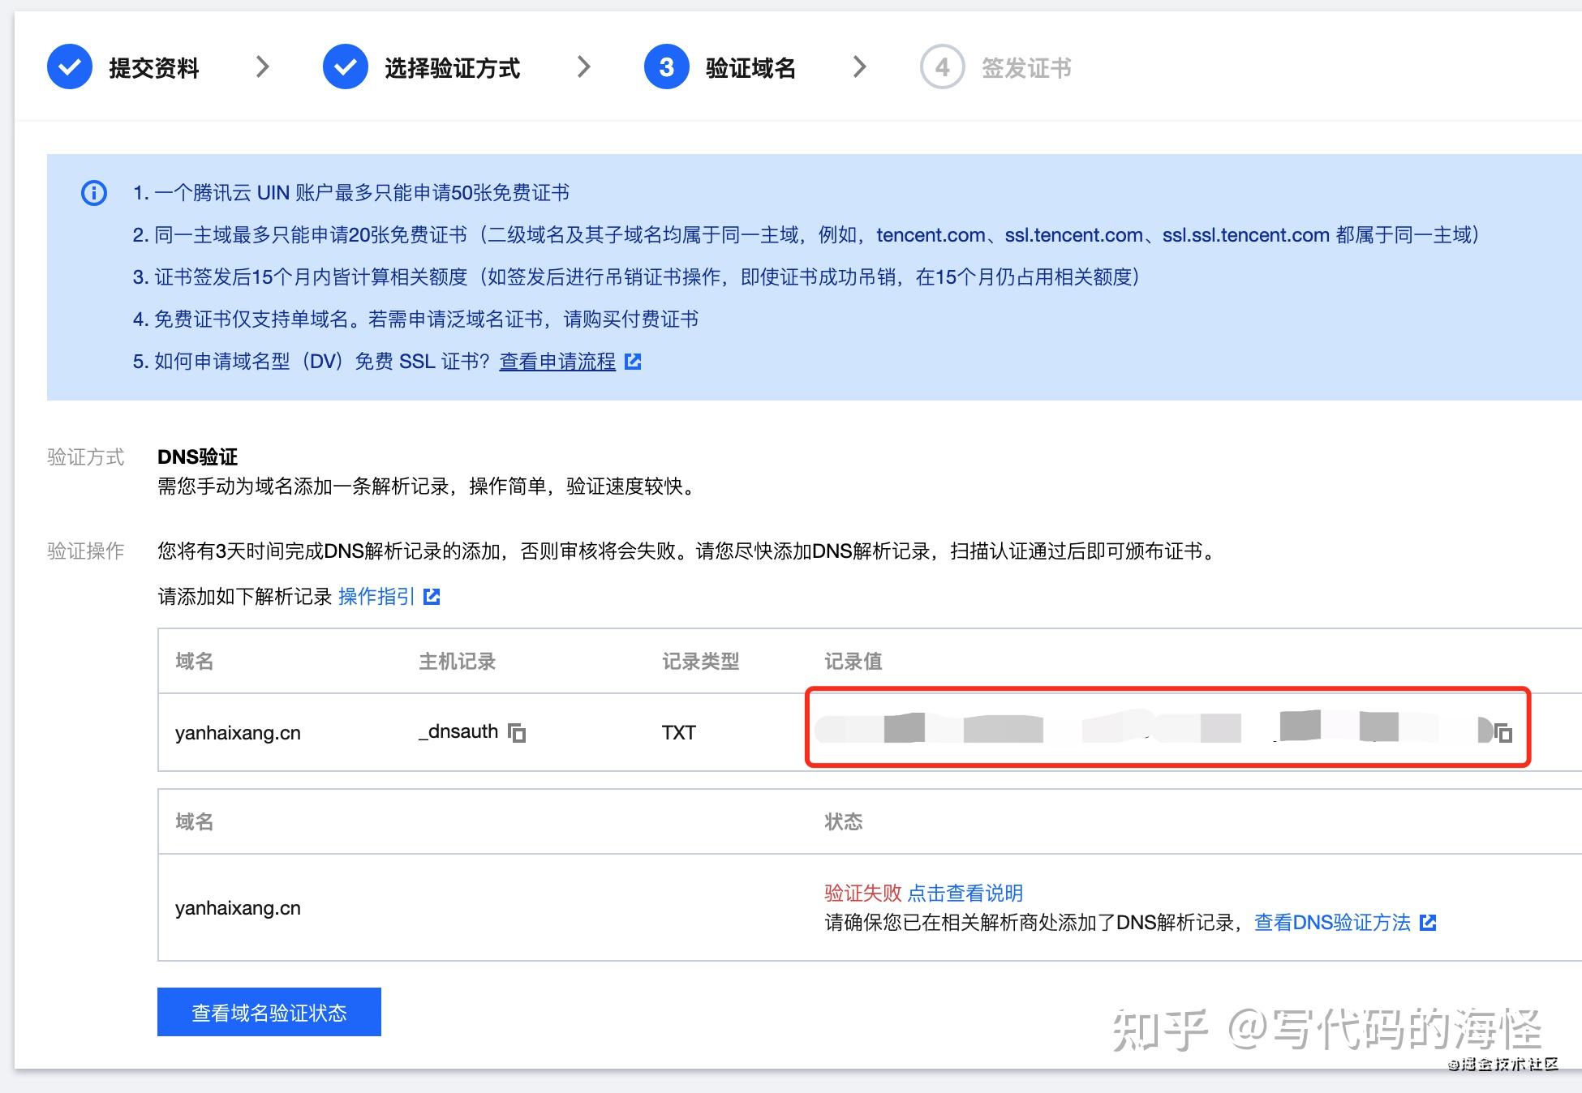Click the info icon in blue notice

pos(94,193)
